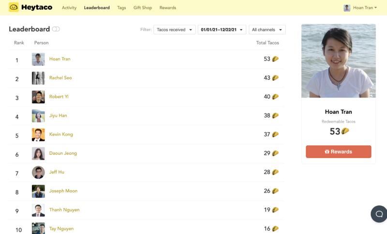Click Rachel Seo's avatar picture
Screen dimensions: 387x234
38,78
